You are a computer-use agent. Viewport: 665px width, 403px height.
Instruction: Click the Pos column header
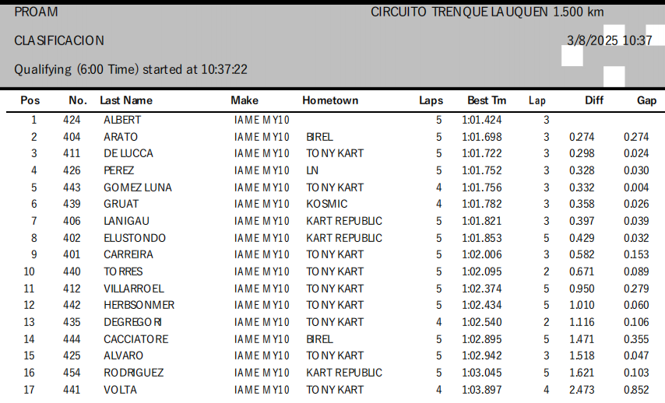pyautogui.click(x=30, y=100)
